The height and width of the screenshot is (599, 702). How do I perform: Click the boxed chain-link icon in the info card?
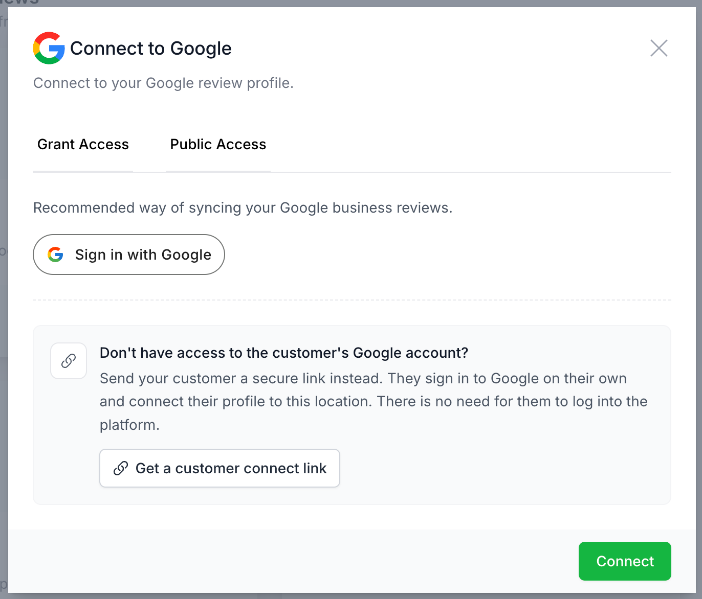[69, 361]
